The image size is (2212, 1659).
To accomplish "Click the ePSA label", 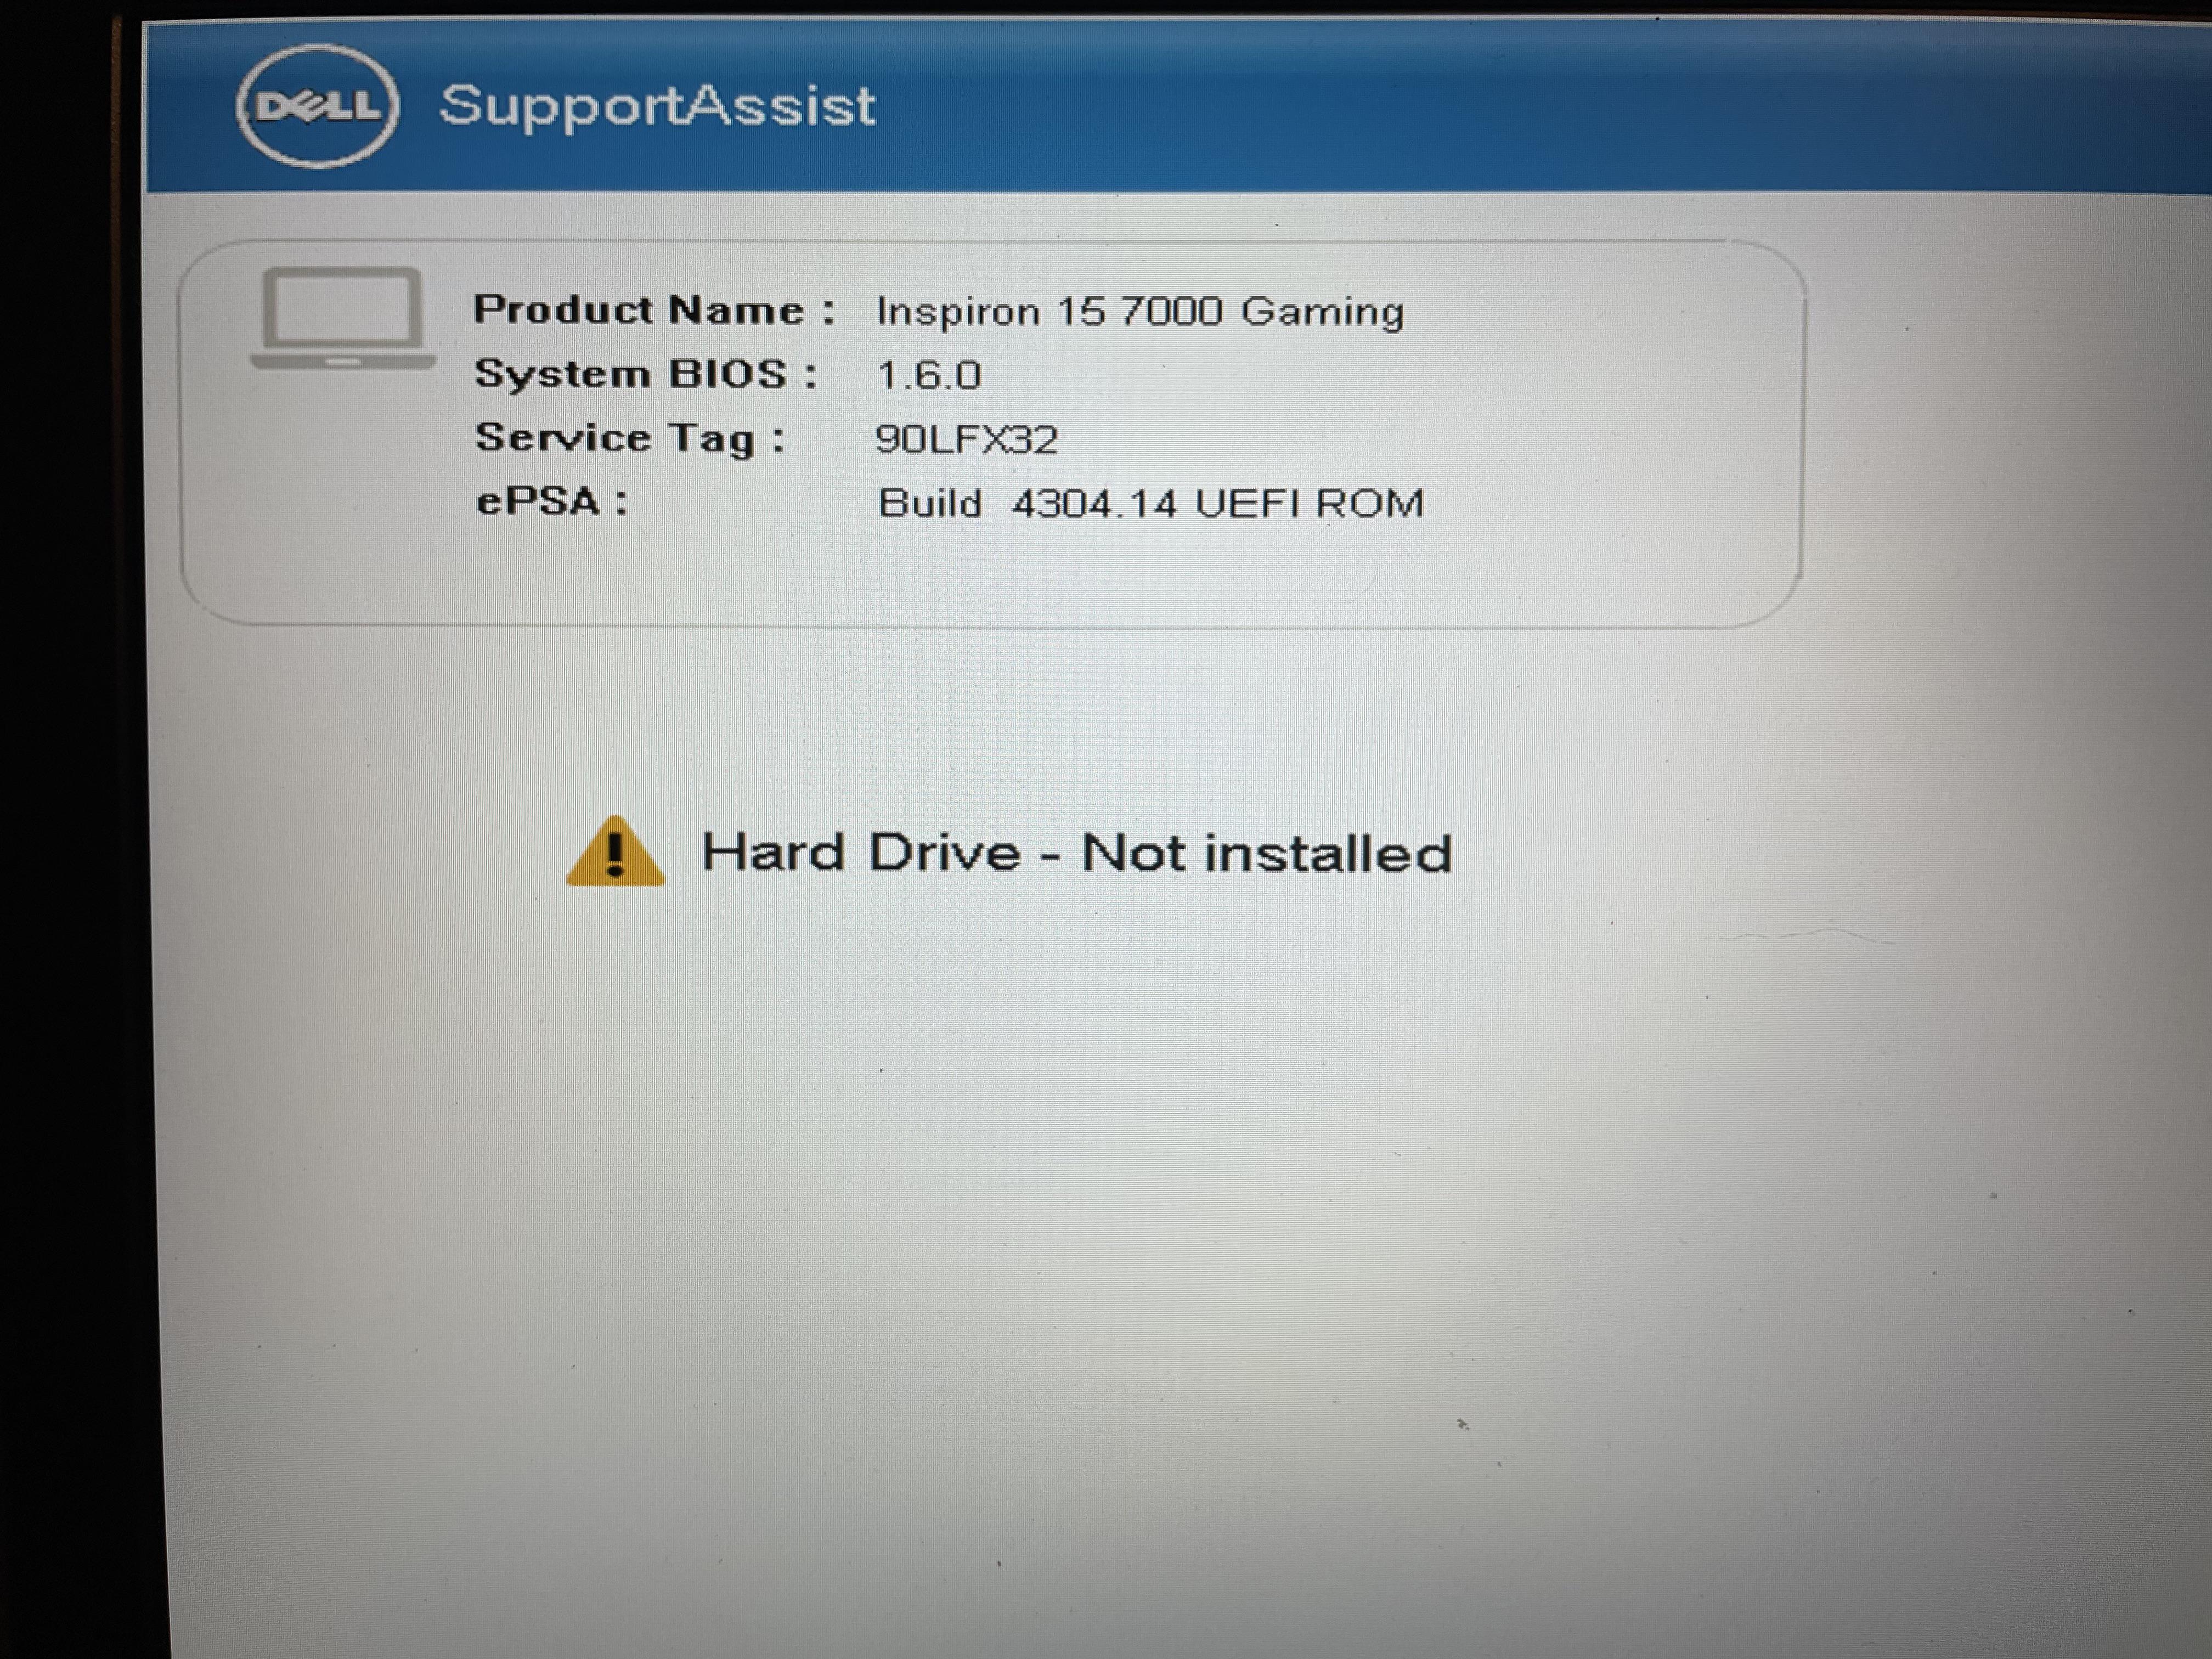I will (x=552, y=501).
